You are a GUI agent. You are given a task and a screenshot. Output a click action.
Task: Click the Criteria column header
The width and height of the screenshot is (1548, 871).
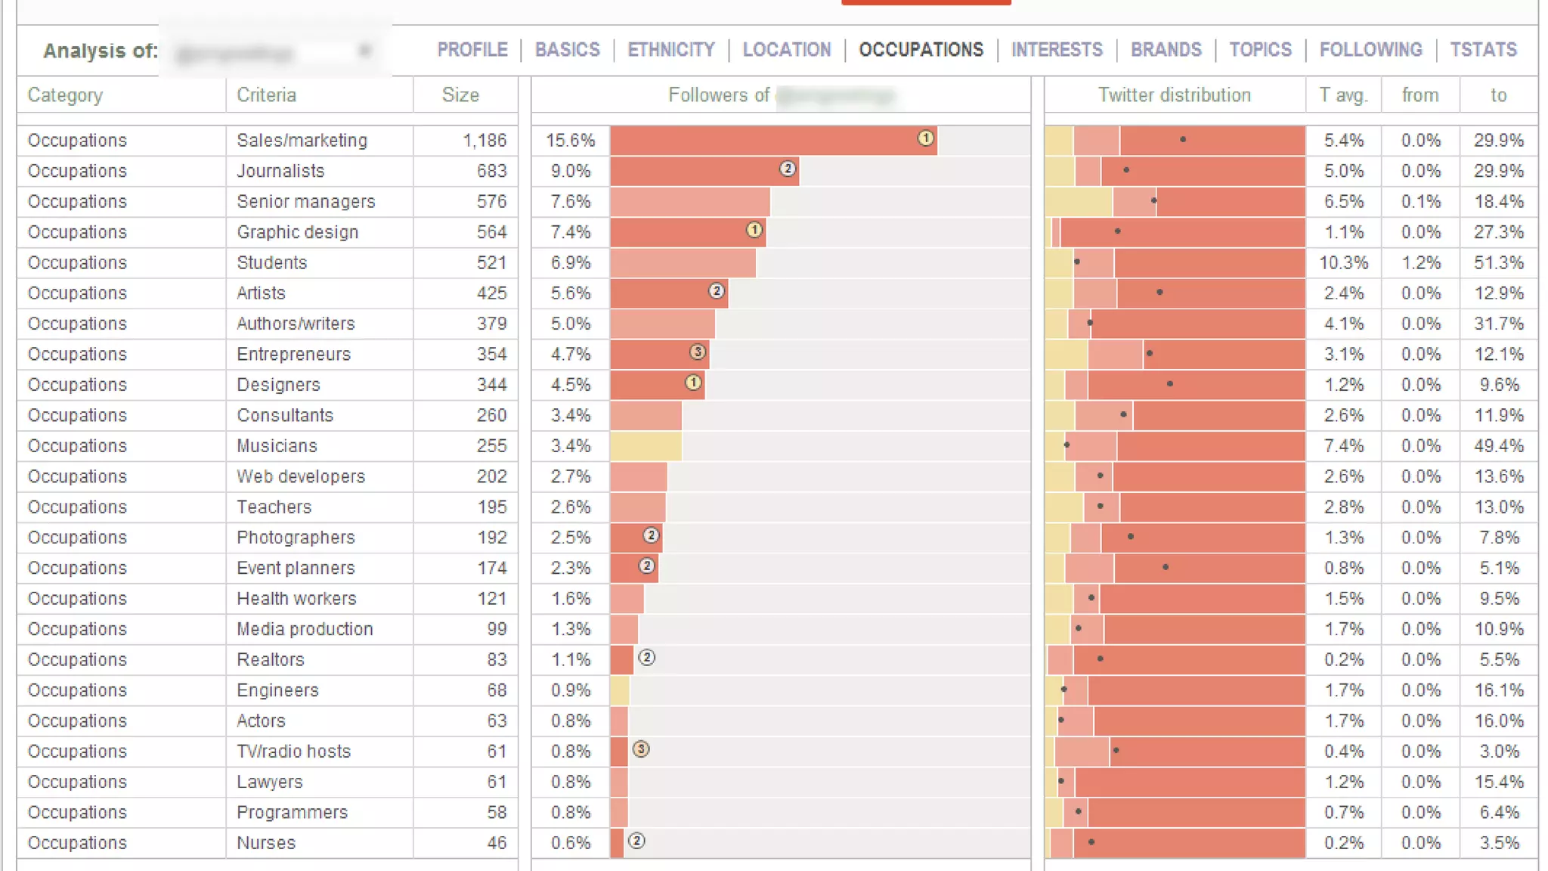(x=266, y=95)
